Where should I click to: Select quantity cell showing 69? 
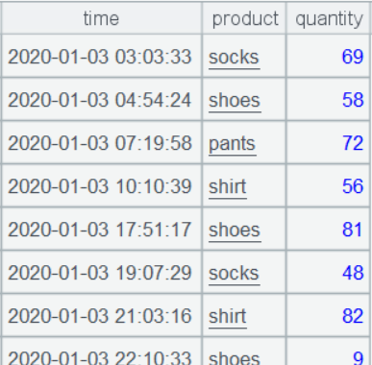(329, 56)
